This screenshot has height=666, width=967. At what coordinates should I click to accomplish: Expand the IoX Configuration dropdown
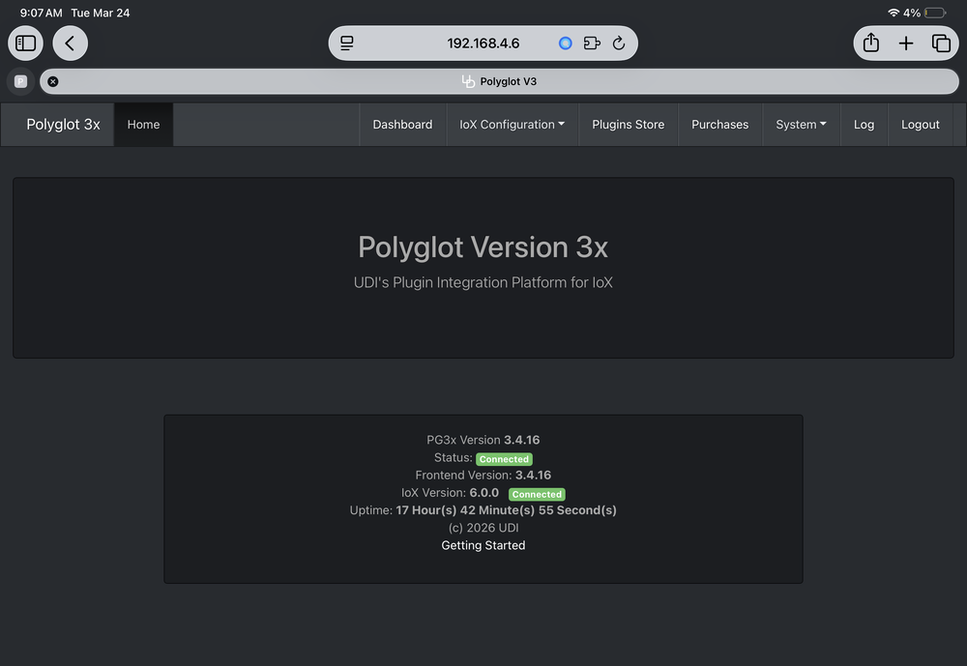(x=512, y=125)
